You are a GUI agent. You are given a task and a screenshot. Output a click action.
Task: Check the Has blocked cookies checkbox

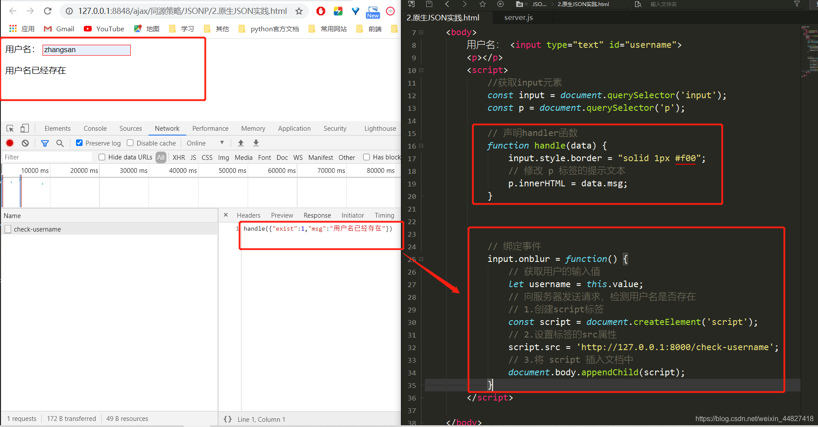[x=366, y=157]
